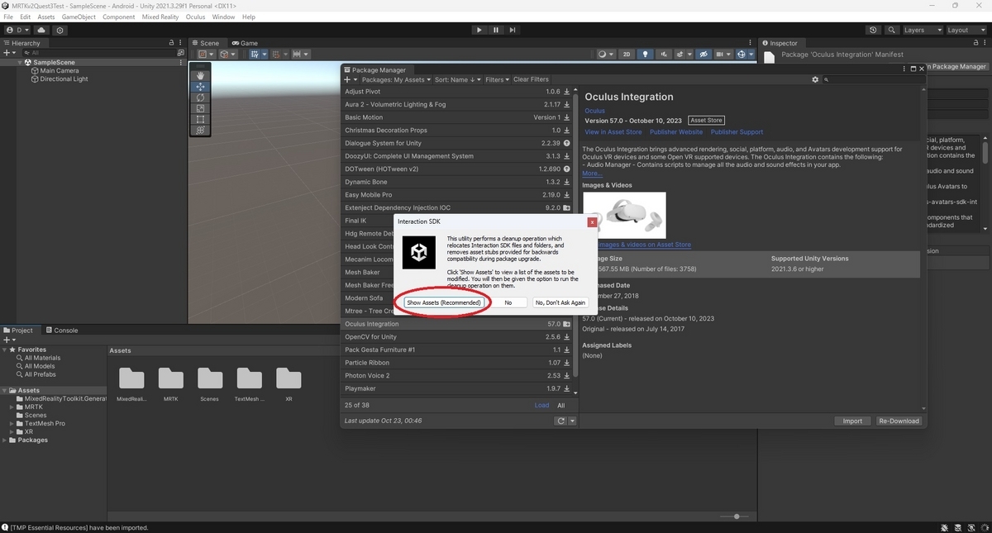Open Scene camera settings dropdown
The height and width of the screenshot is (533, 992).
point(723,55)
